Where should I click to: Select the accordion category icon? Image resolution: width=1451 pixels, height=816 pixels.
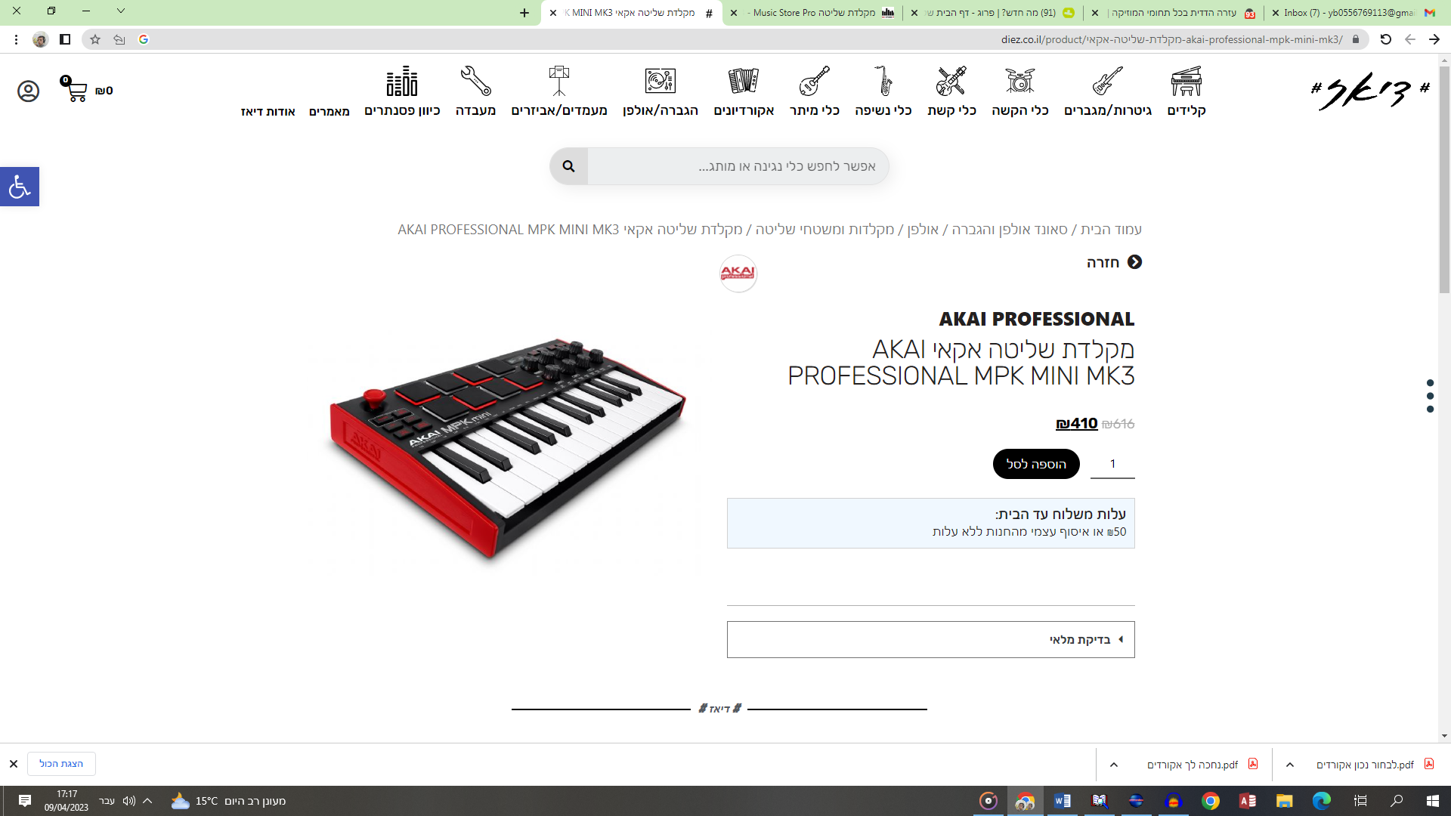pyautogui.click(x=744, y=81)
